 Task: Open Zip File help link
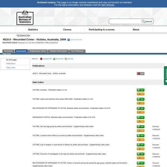pos(70,59)
